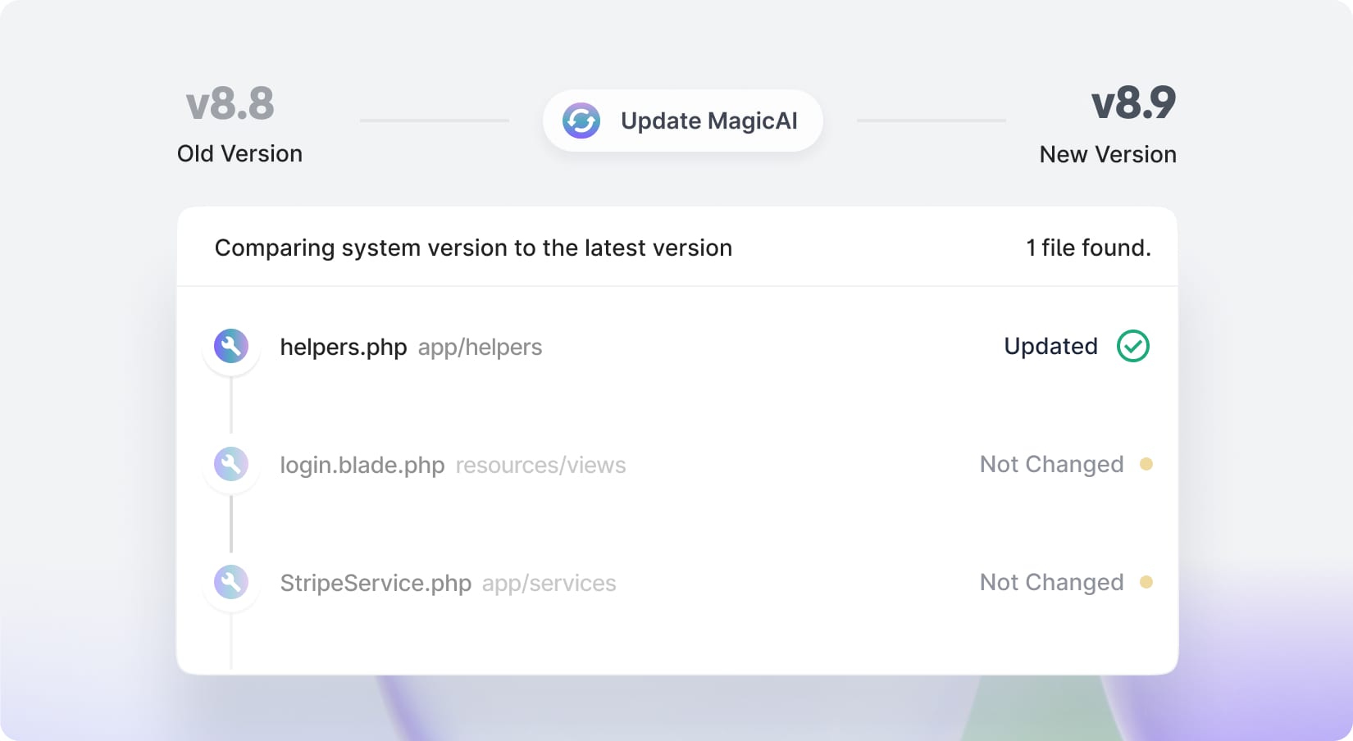1353x741 pixels.
Task: Click the app/services path label
Action: [549, 584]
